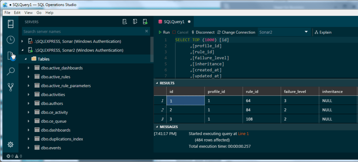Switch to the SQLQuery1 editor tab
Image resolution: width=358 pixels, height=162 pixels.
tap(174, 21)
